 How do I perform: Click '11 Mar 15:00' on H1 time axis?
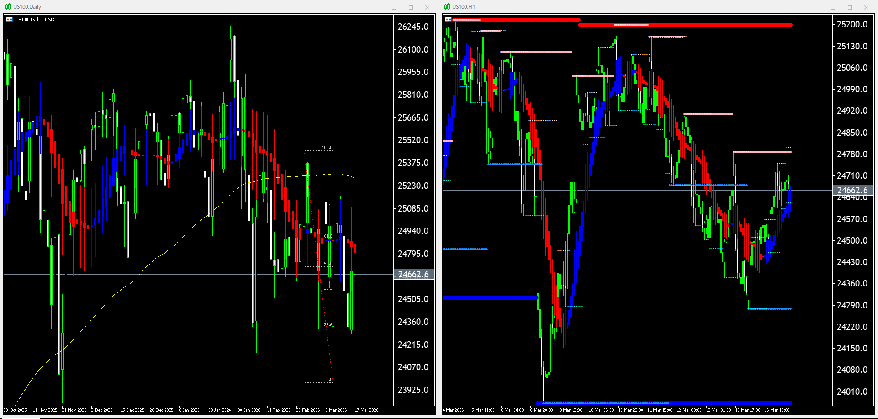point(660,410)
